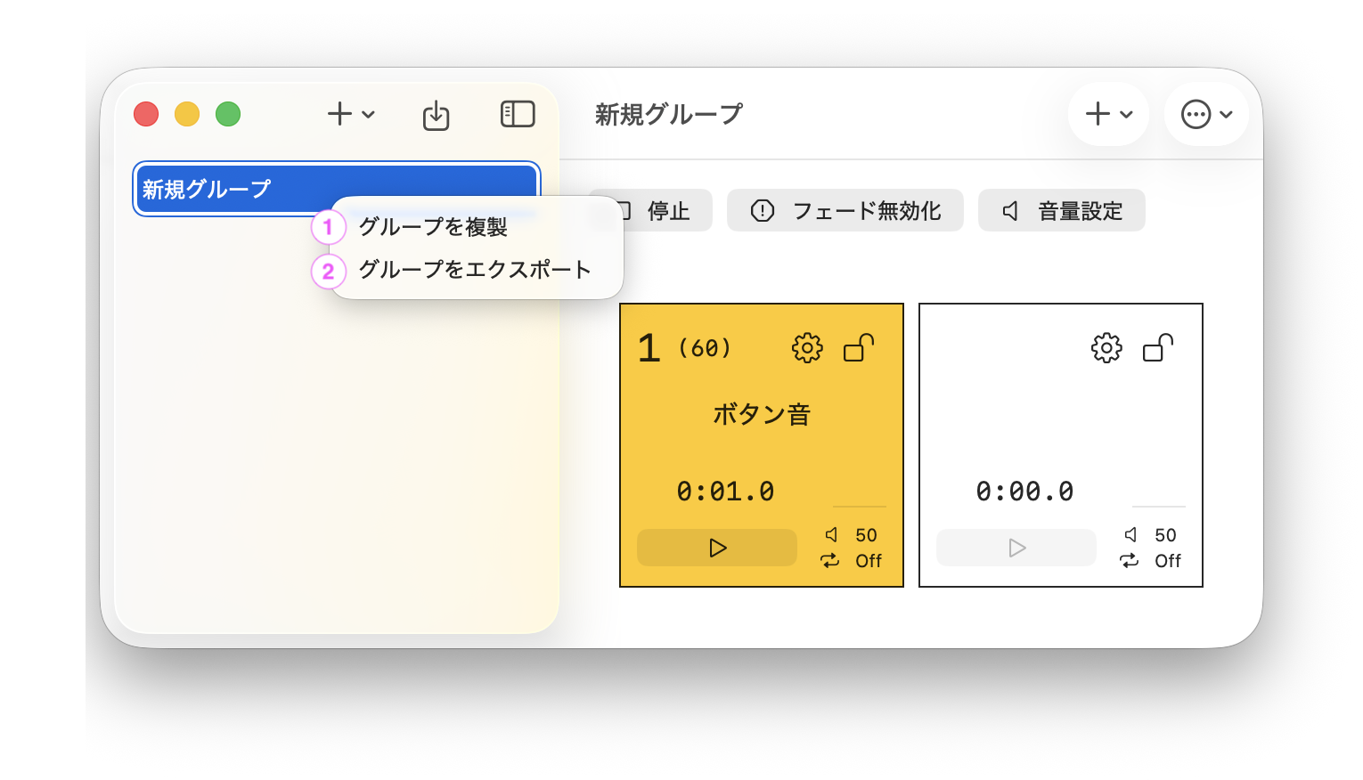Viewport: 1363px width, 780px height.
Task: Click the ボタン音 pad title
Action: point(762,414)
